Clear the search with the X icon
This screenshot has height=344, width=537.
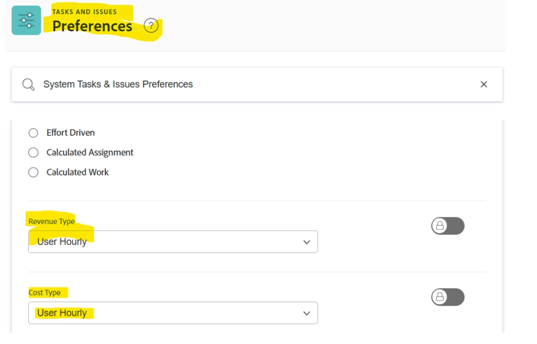[x=483, y=84]
